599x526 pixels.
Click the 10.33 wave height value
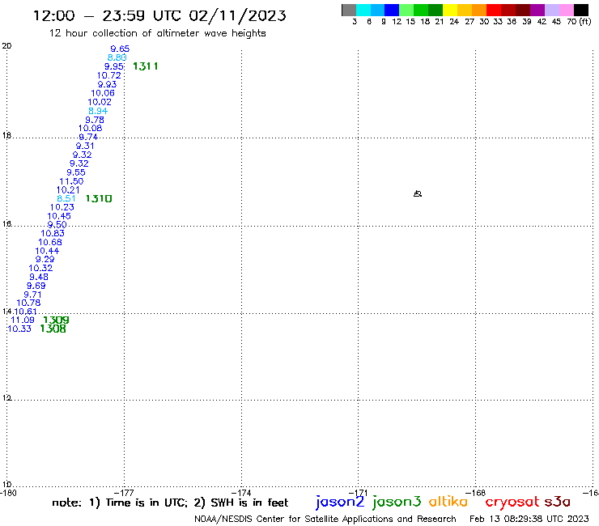(x=19, y=329)
